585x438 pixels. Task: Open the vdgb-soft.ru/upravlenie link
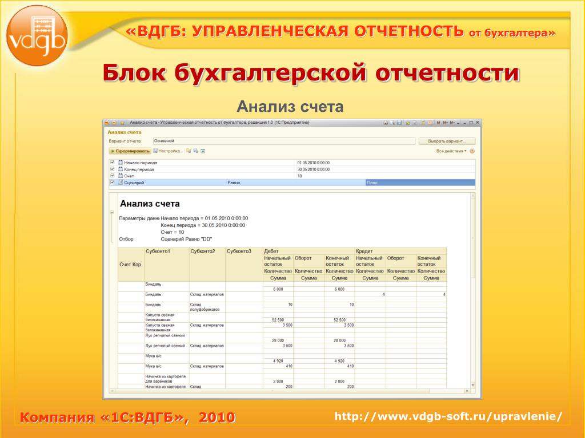tap(448, 416)
